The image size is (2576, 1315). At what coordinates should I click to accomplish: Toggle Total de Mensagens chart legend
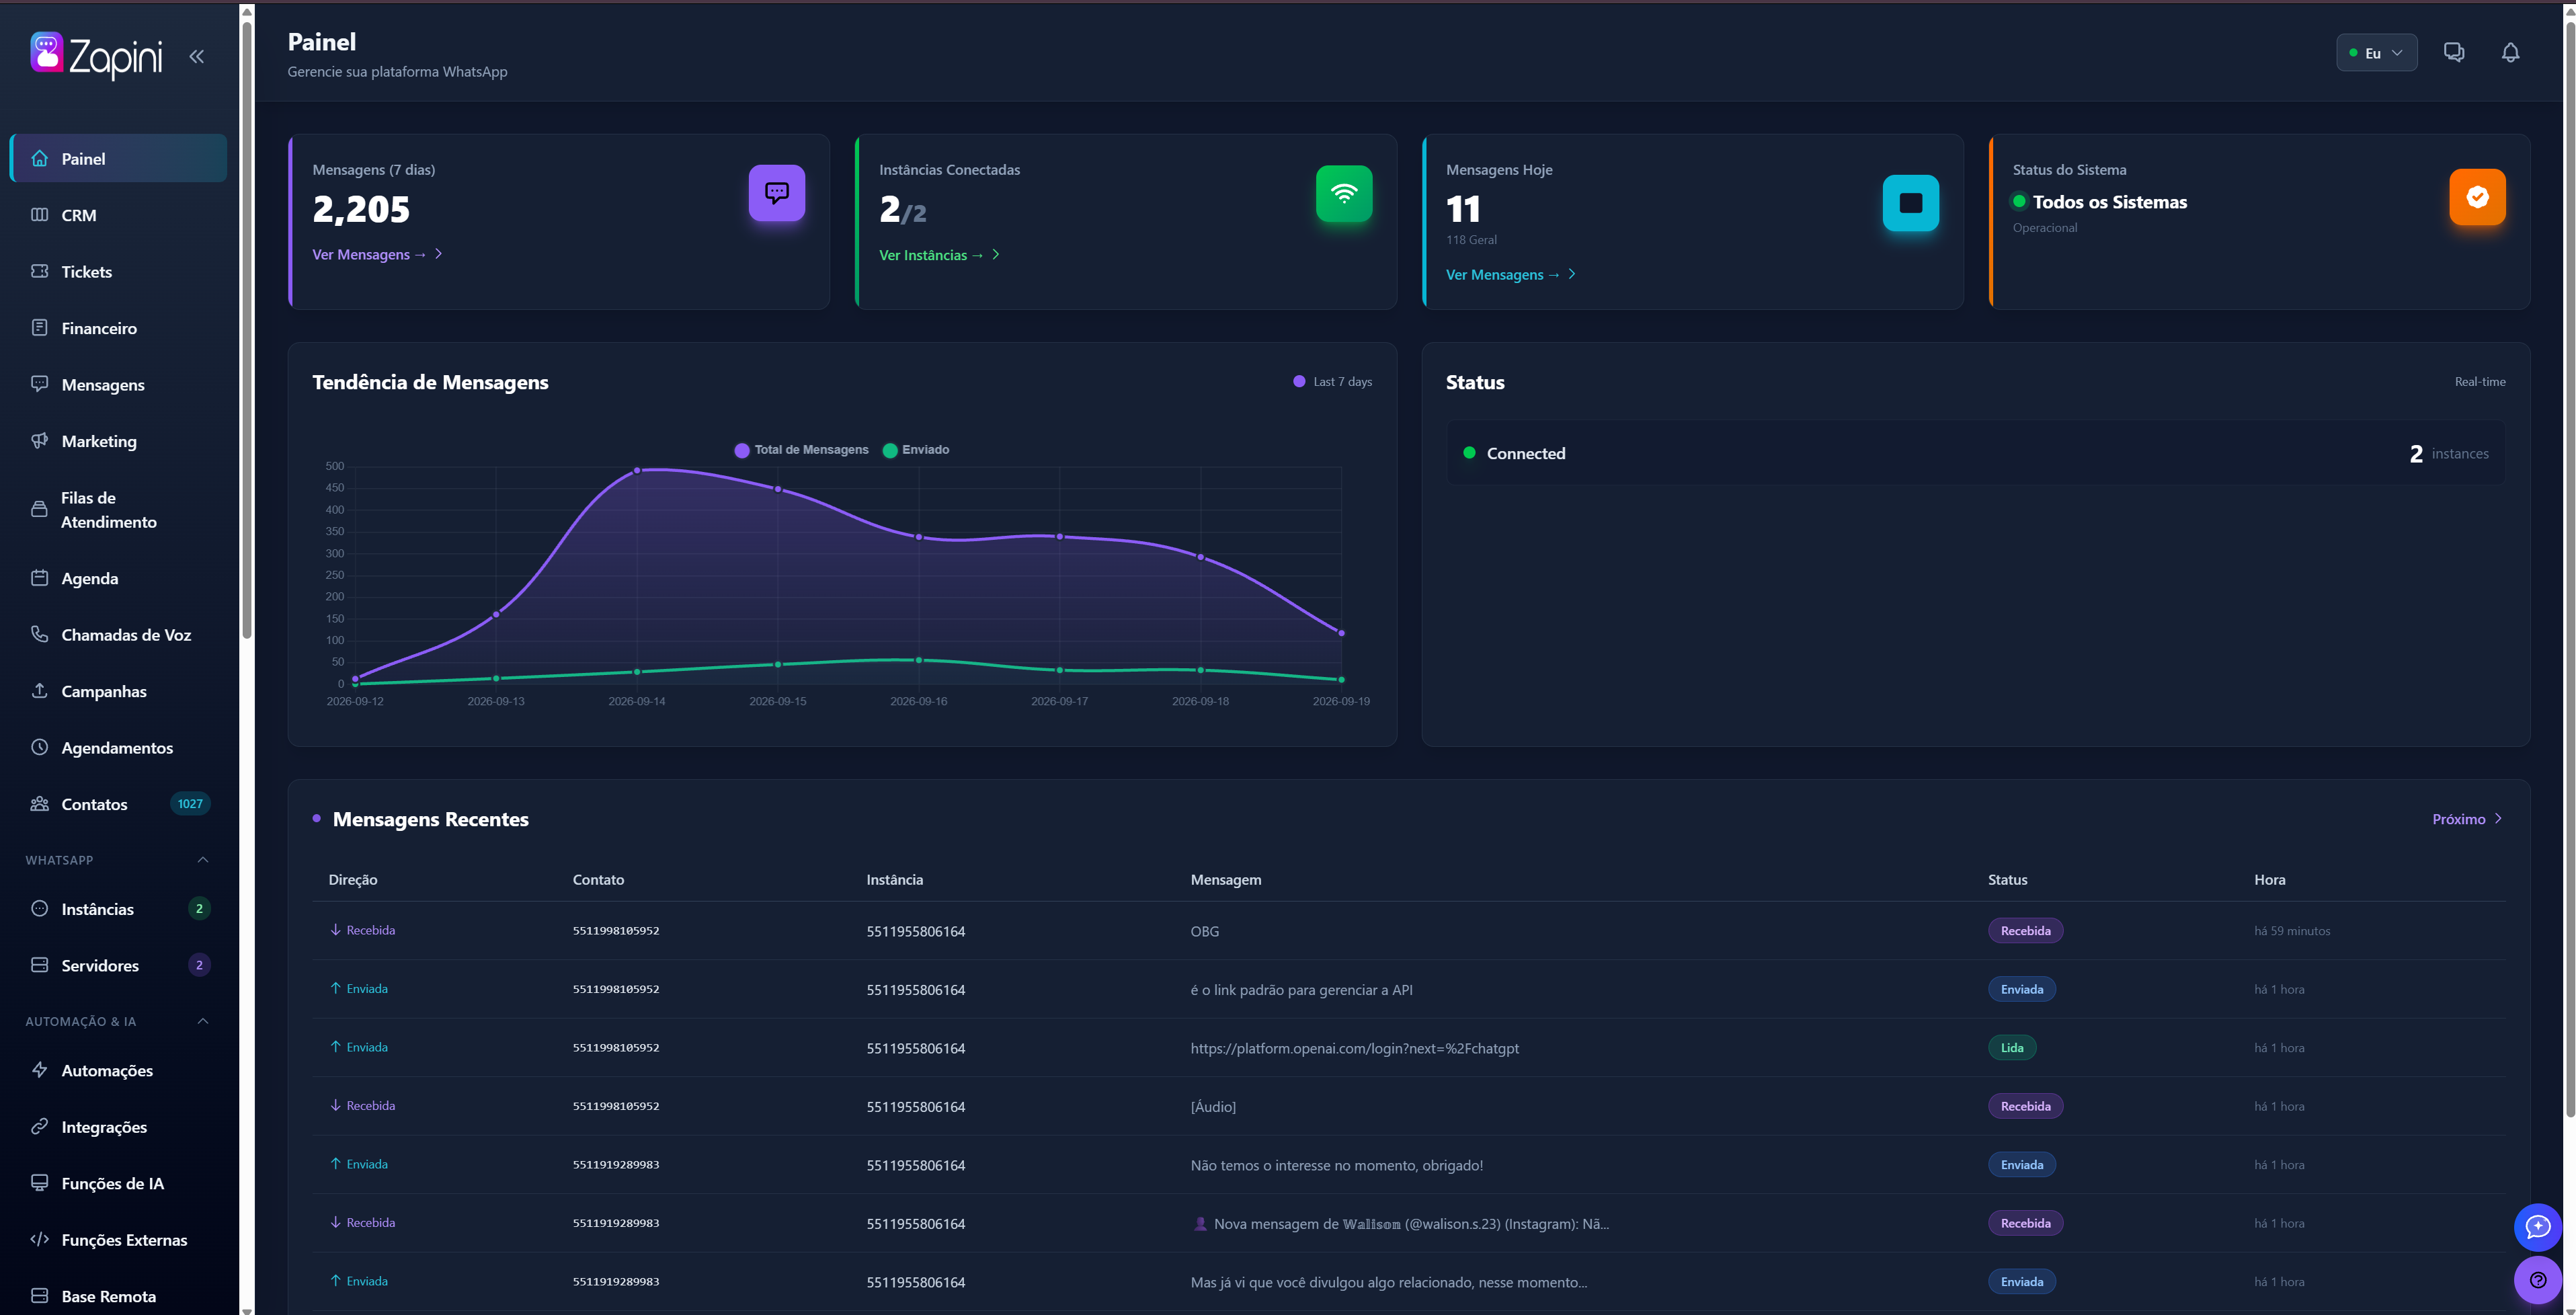coord(801,450)
